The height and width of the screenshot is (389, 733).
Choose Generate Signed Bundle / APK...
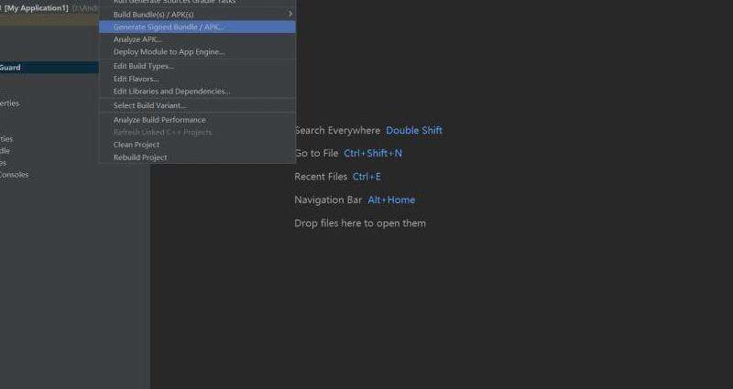click(197, 27)
